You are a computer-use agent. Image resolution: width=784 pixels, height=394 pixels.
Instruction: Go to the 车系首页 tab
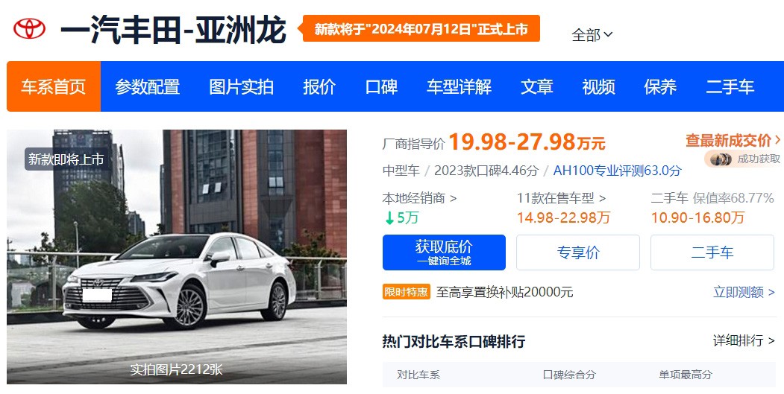point(54,86)
